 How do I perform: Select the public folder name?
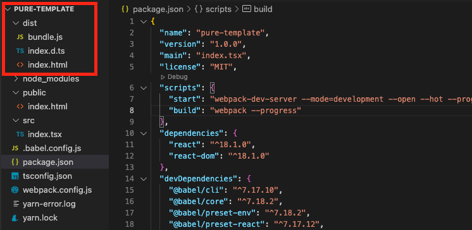34,93
